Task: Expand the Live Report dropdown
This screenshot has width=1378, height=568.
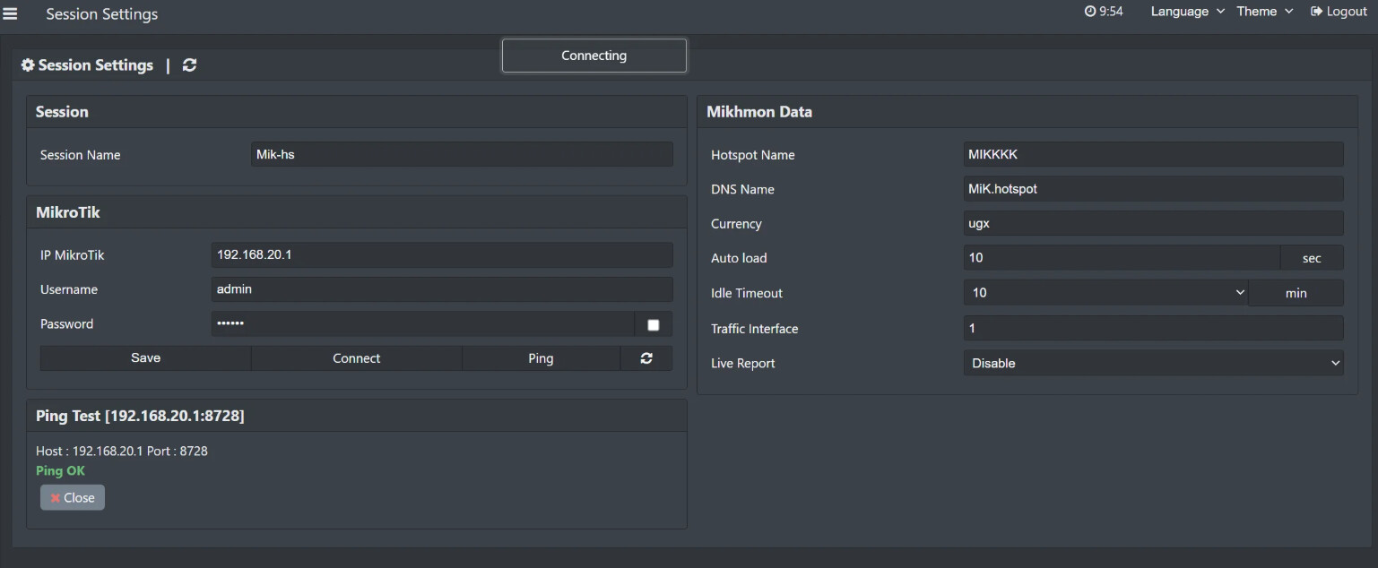Action: click(x=1153, y=363)
